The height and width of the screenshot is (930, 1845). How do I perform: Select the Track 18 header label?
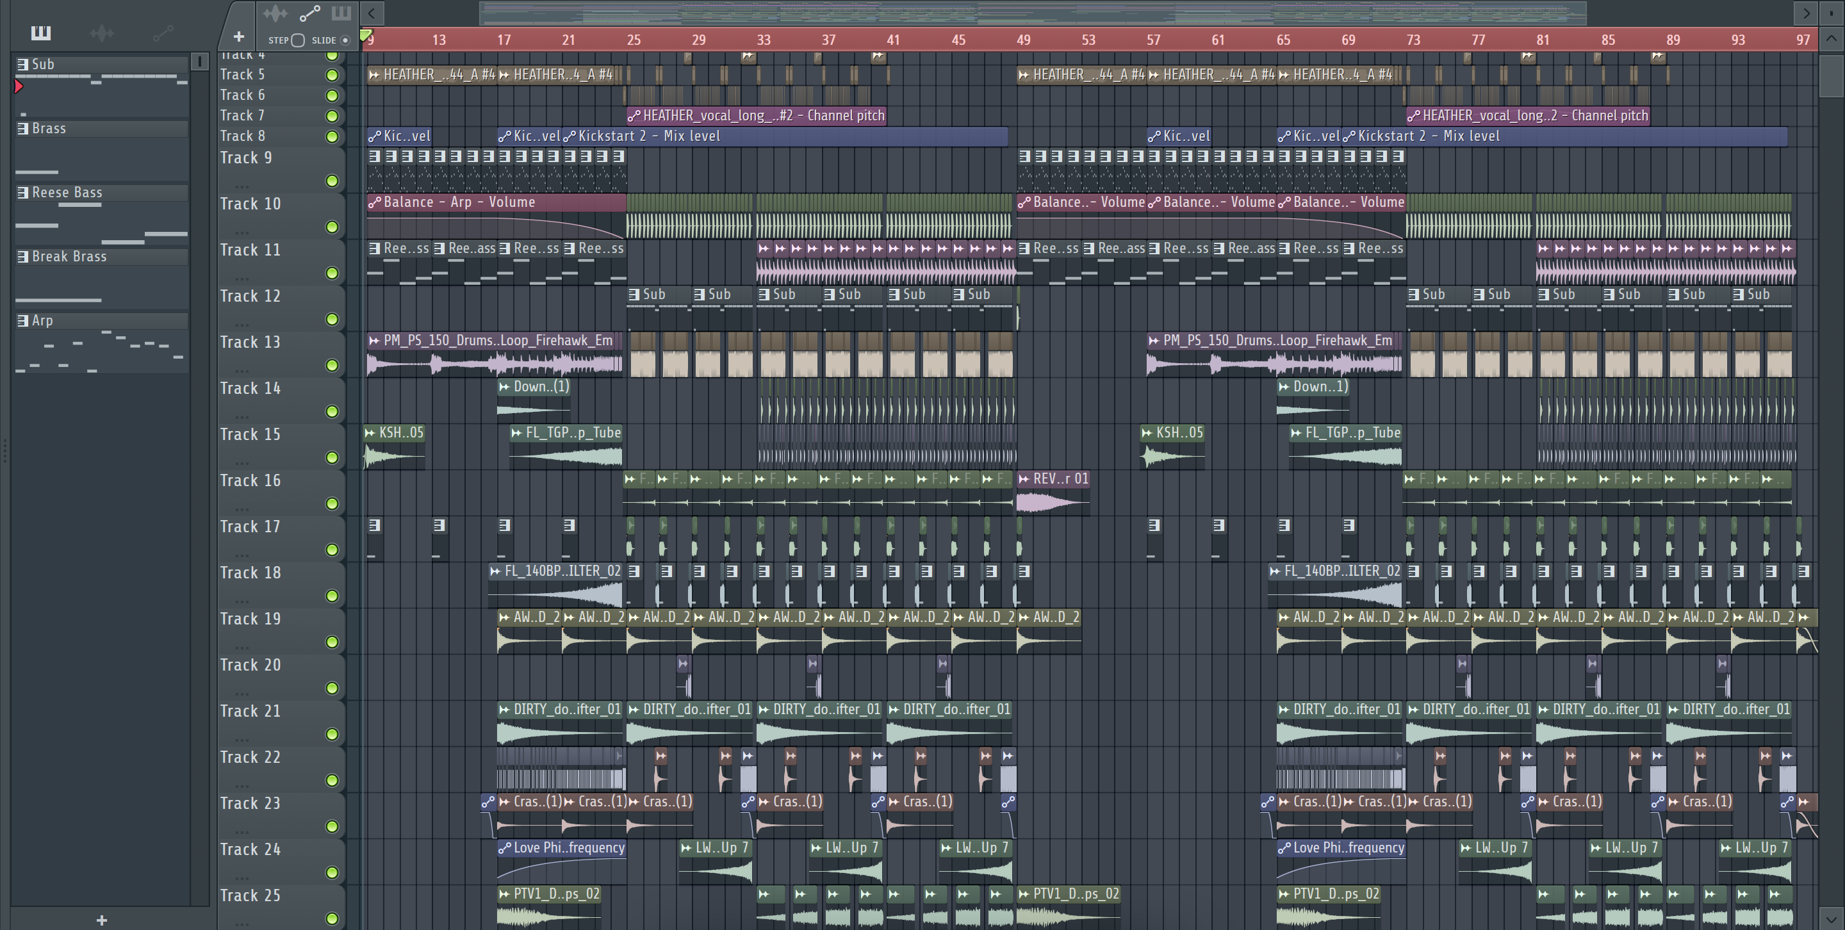[x=250, y=573]
